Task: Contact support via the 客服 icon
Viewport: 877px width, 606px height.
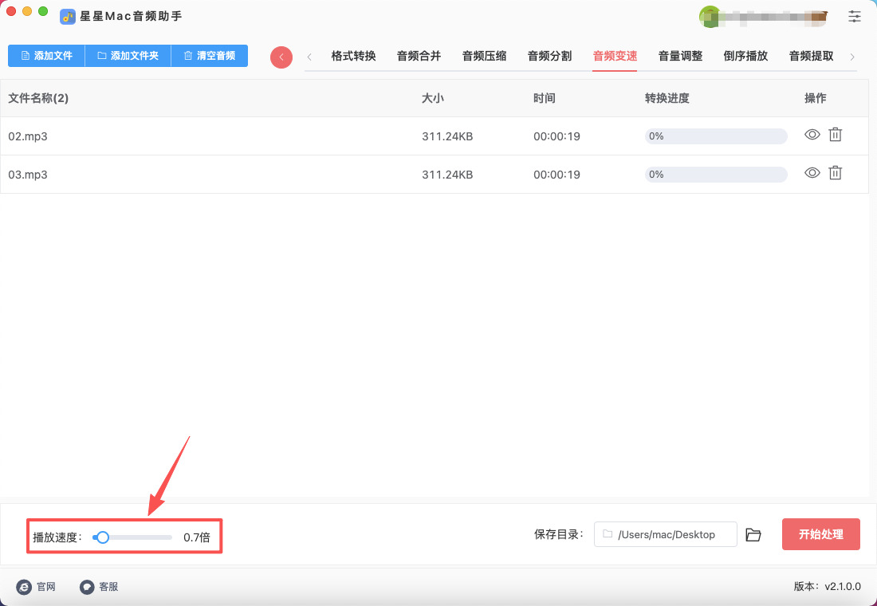Action: [x=99, y=587]
